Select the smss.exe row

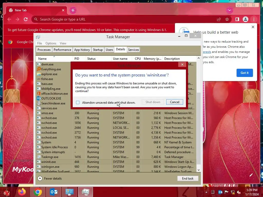[116, 113]
